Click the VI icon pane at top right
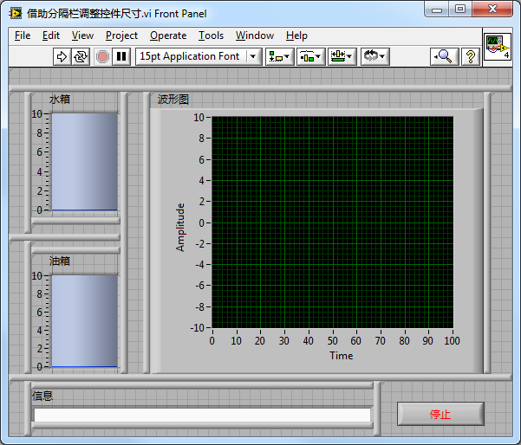The image size is (521, 445). coord(497,47)
